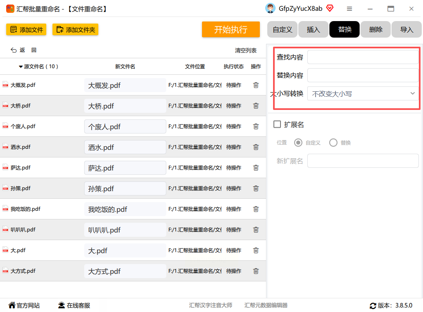Remove 洒水.pdf with trash icon

(x=256, y=147)
